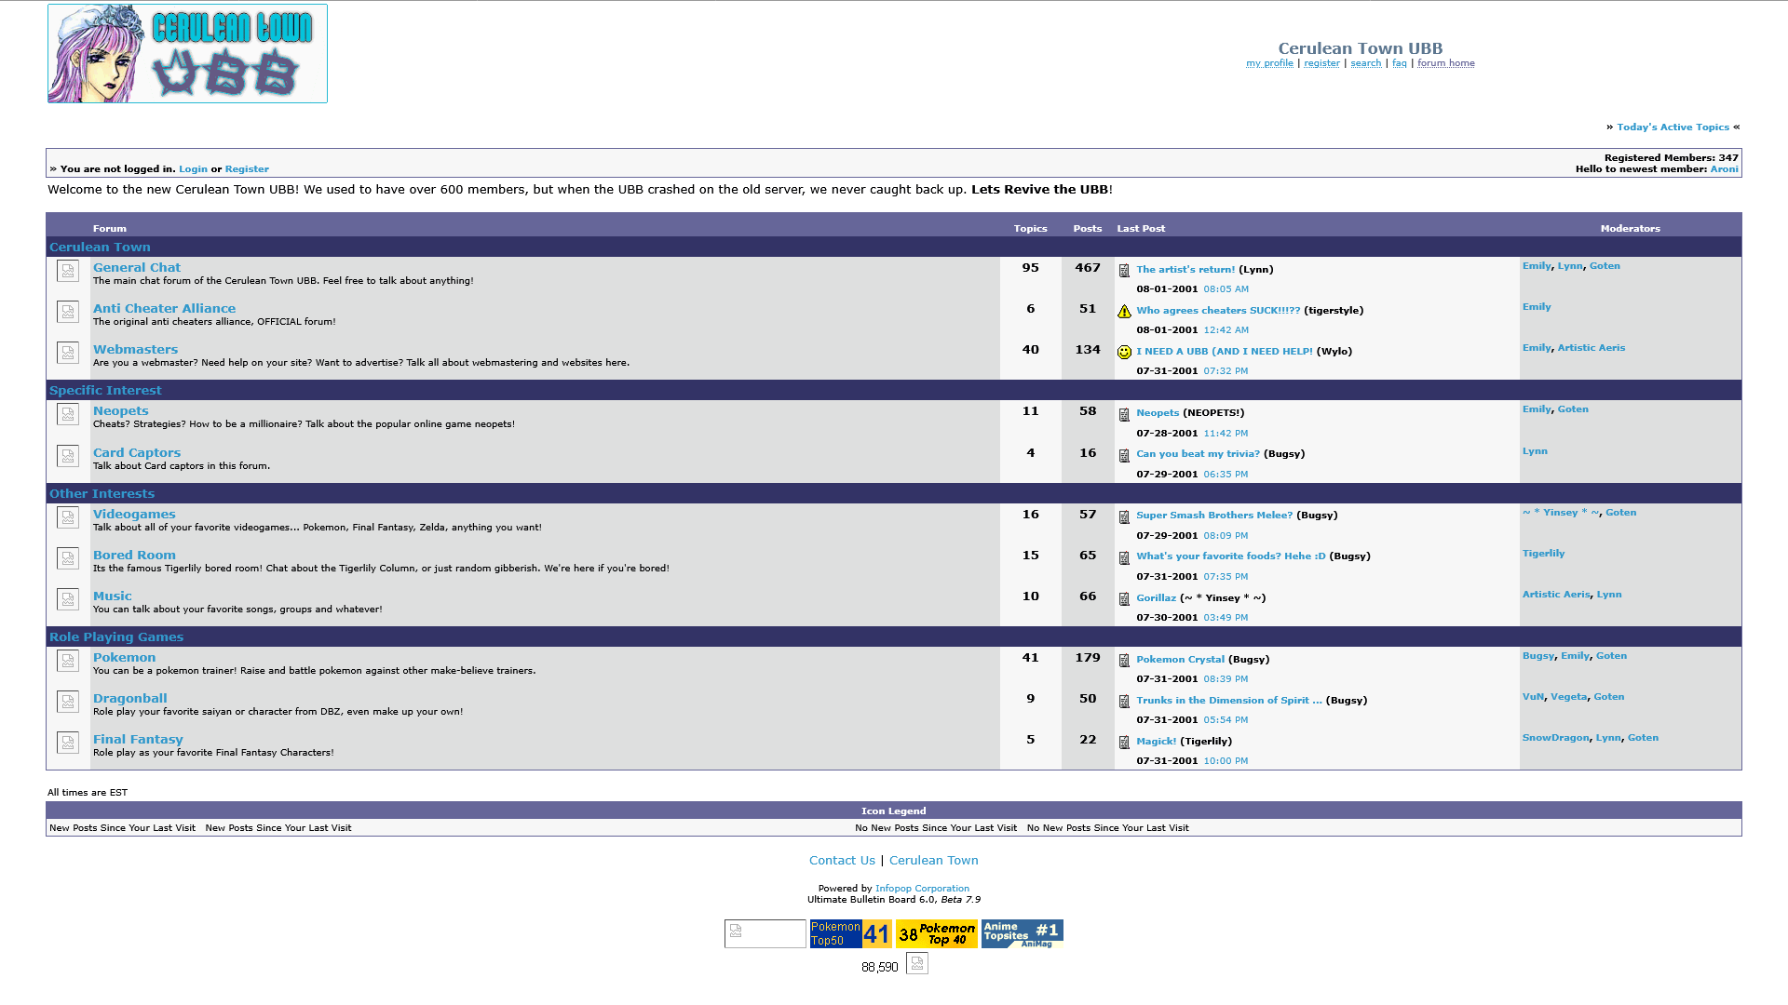
Task: Go to search in the header links
Action: tap(1365, 63)
